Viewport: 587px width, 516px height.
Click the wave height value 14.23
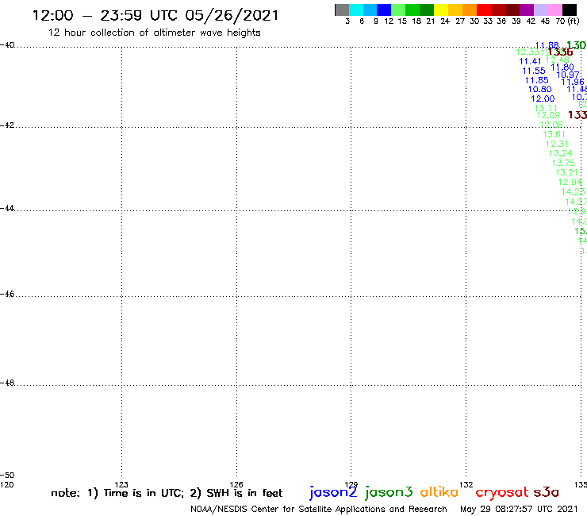coord(574,192)
